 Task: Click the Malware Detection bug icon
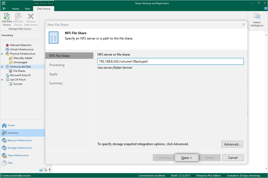click(x=7, y=45)
